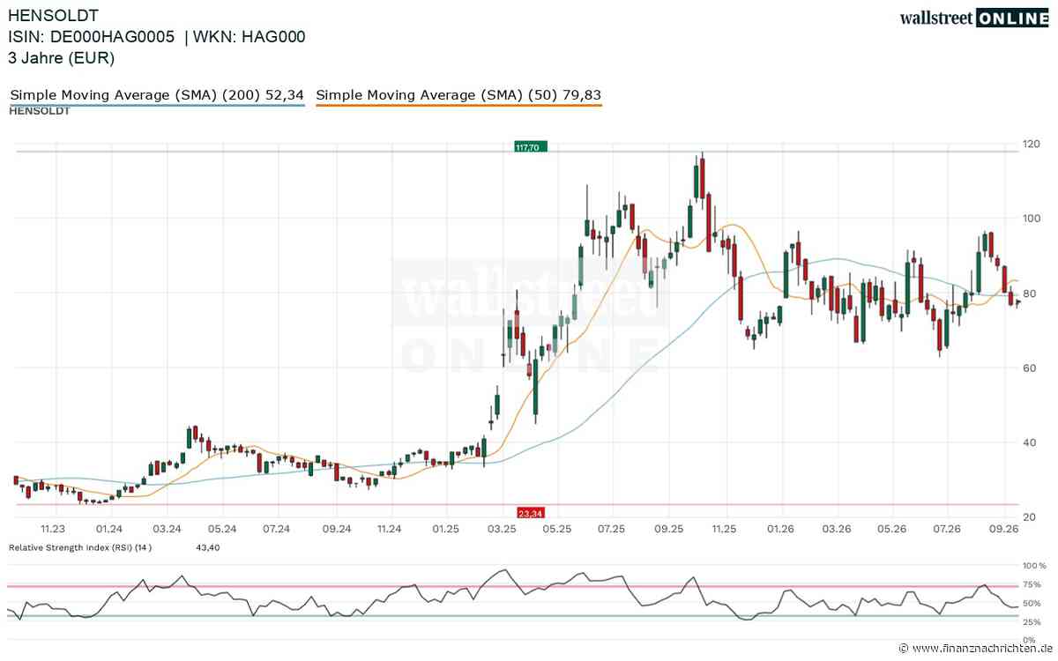Click the 20 price axis label
1058x661 pixels.
1029,516
